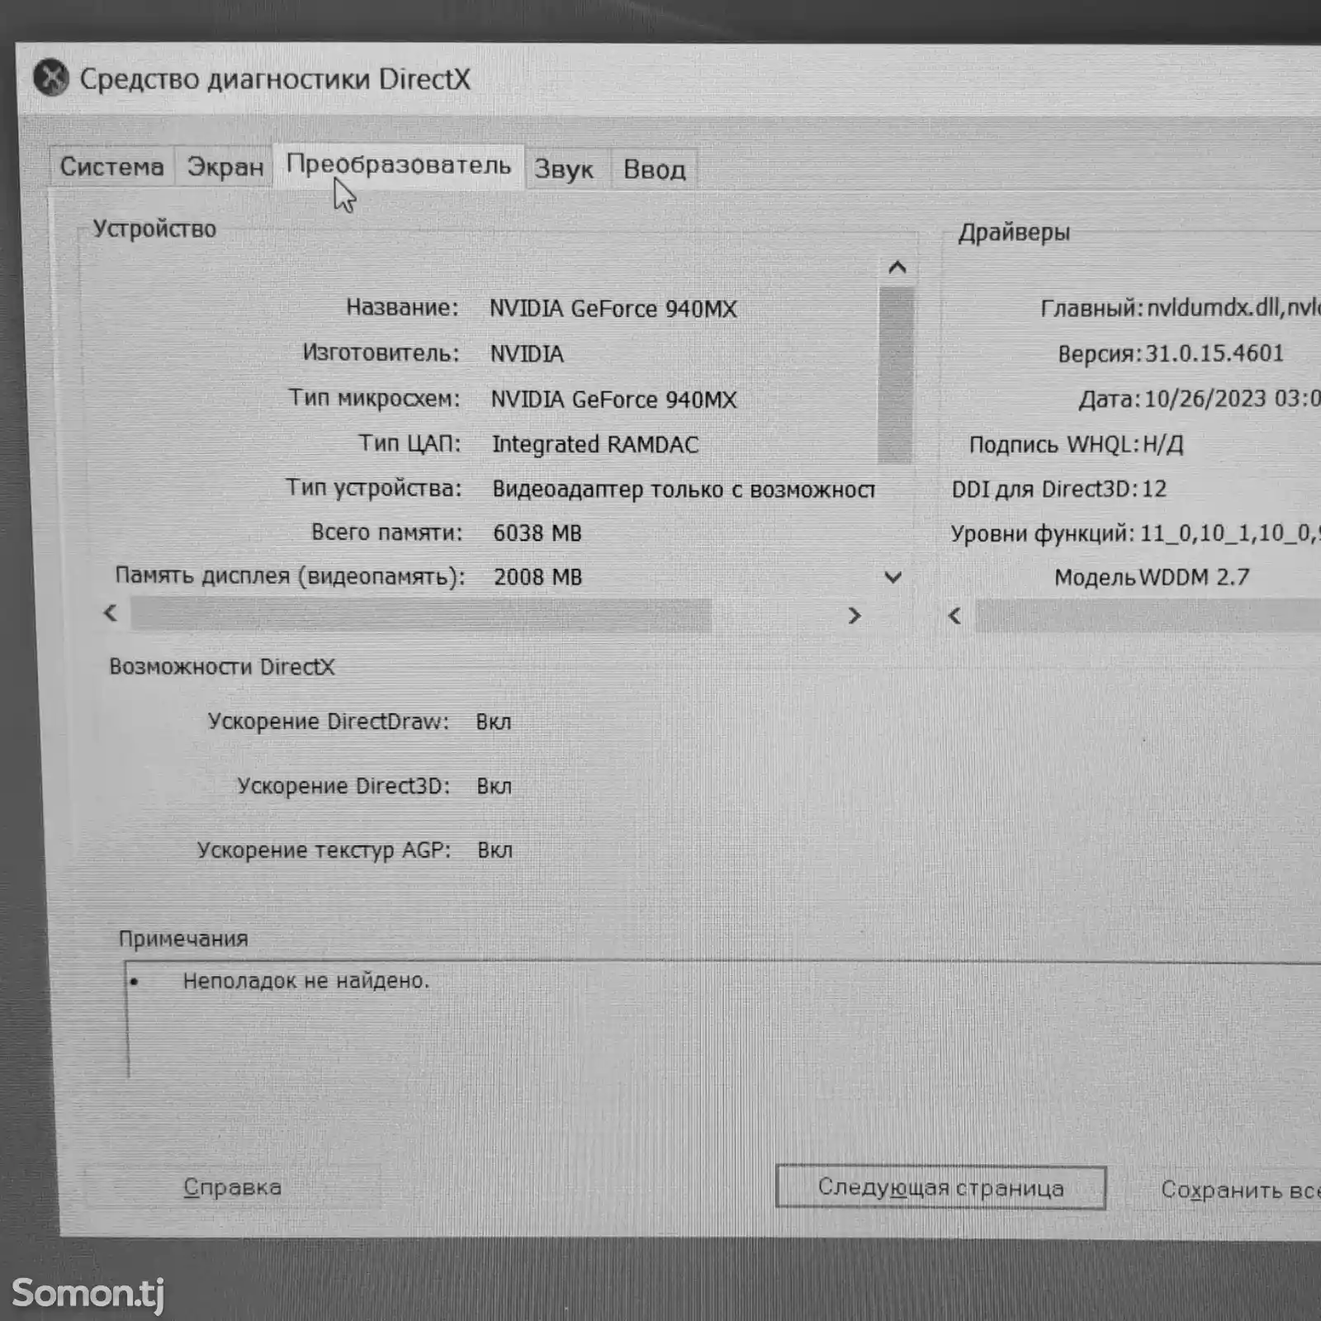Open the Ввод tab
Image resolution: width=1321 pixels, height=1321 pixels.
[x=655, y=169]
